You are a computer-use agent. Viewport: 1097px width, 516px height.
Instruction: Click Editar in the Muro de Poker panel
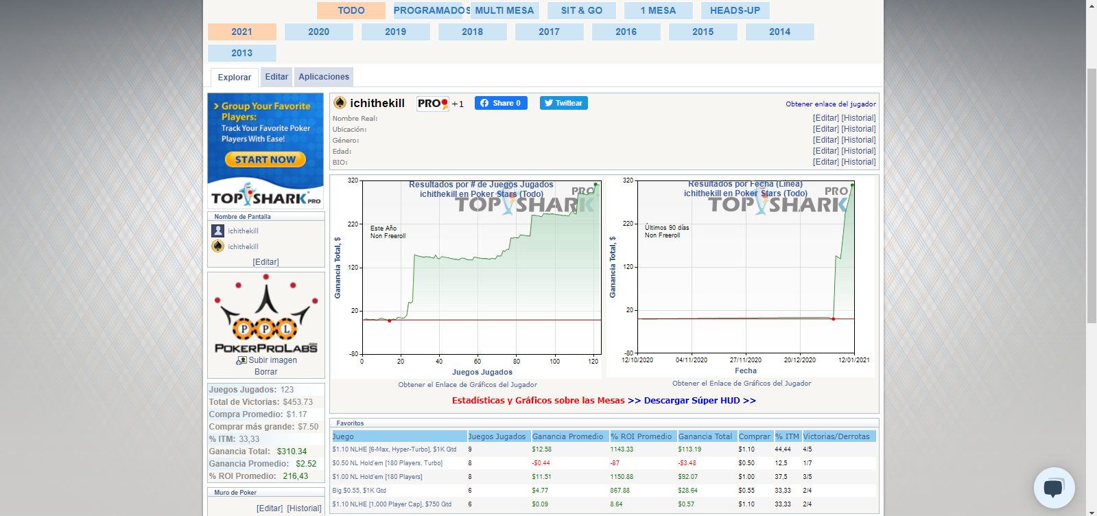click(270, 508)
